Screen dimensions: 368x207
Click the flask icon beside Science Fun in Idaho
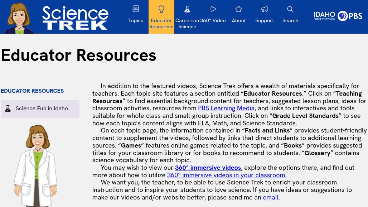[x=8, y=108]
